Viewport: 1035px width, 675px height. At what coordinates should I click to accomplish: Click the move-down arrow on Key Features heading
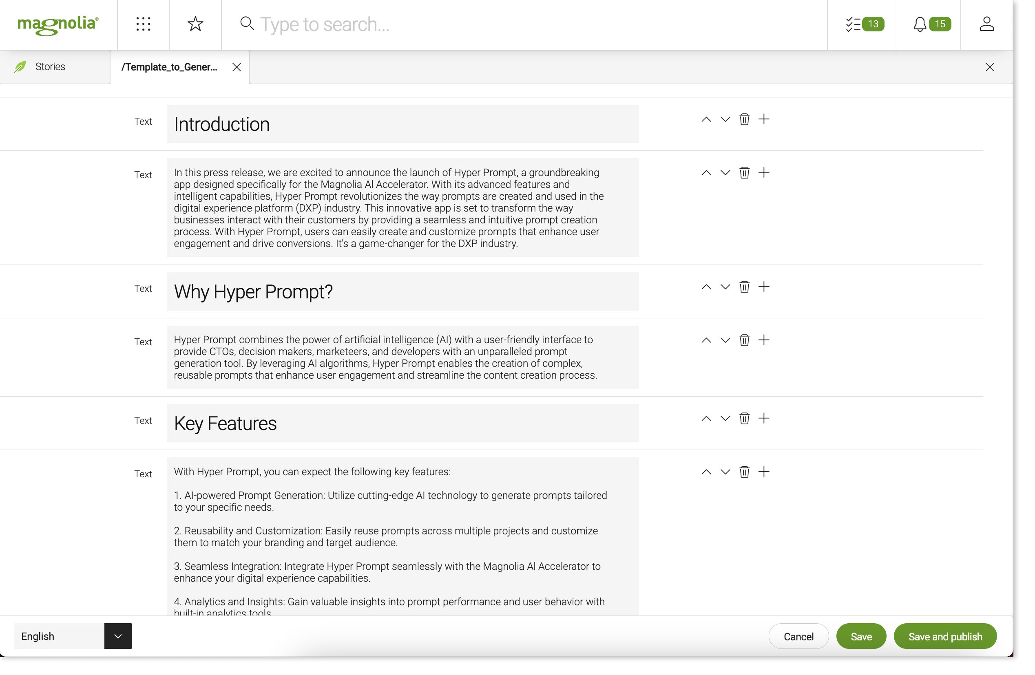point(725,419)
